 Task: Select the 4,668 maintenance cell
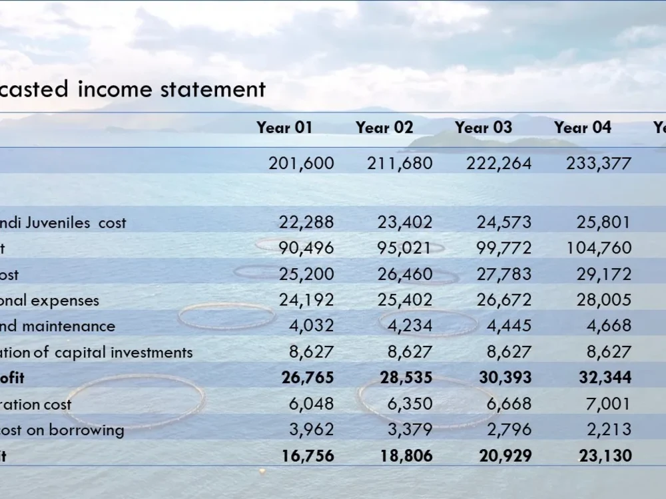click(x=609, y=326)
